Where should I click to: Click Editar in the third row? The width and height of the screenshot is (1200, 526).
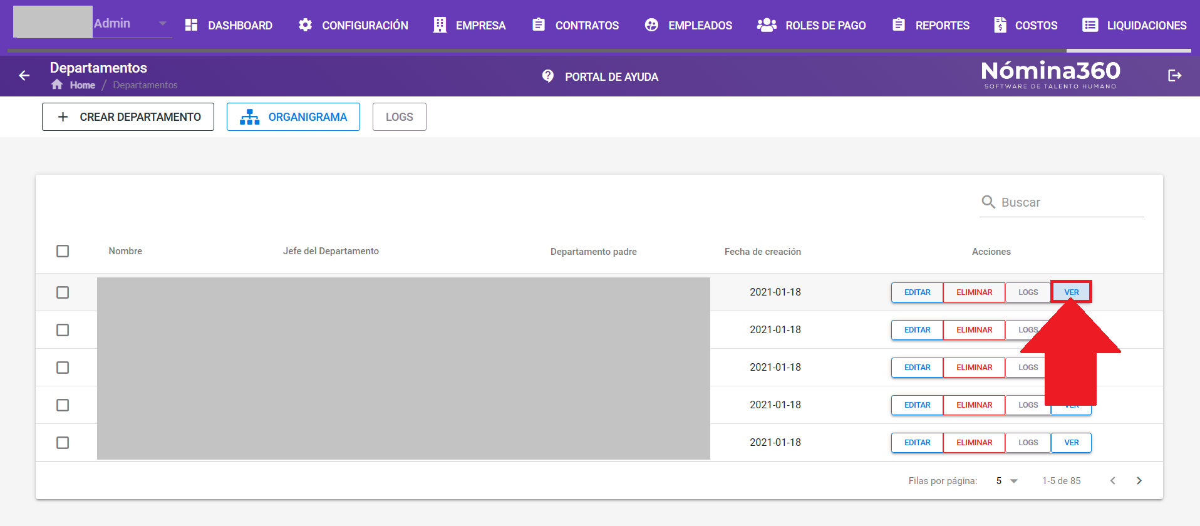pos(917,368)
